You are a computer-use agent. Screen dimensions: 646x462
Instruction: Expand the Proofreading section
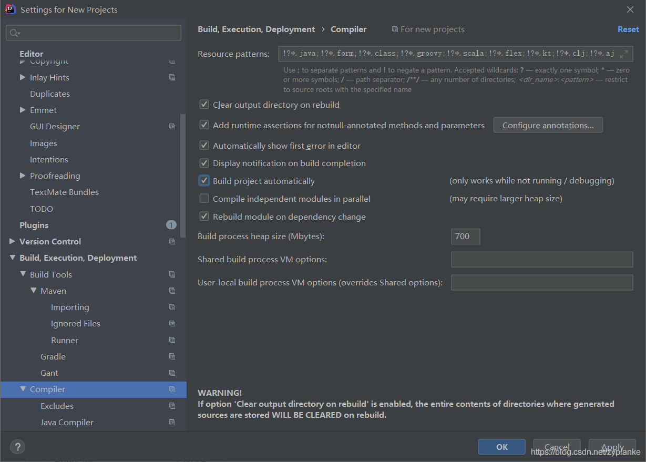pos(23,176)
